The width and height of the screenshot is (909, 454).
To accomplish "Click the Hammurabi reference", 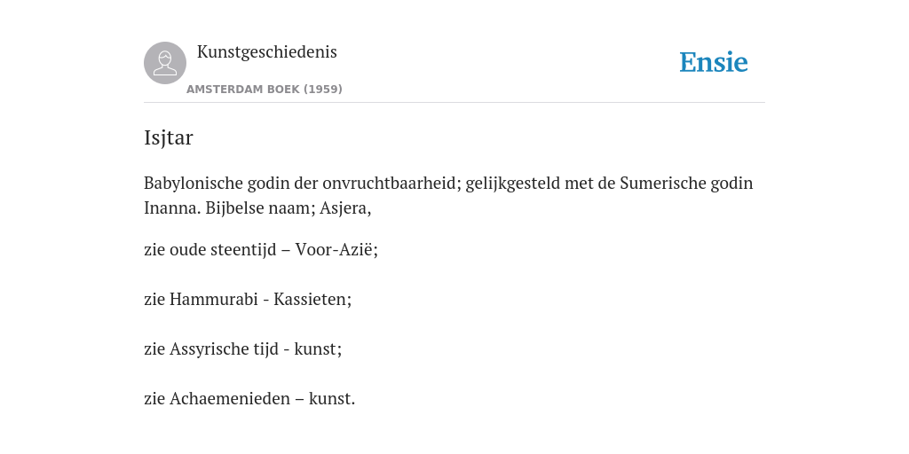I will click(x=213, y=300).
